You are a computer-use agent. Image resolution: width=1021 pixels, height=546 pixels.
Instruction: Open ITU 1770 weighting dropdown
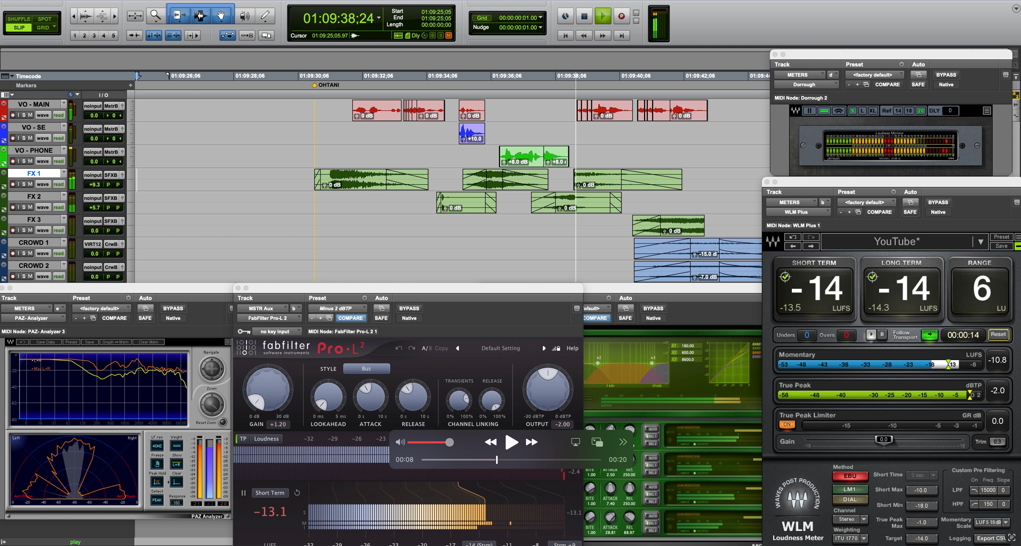pyautogui.click(x=850, y=538)
